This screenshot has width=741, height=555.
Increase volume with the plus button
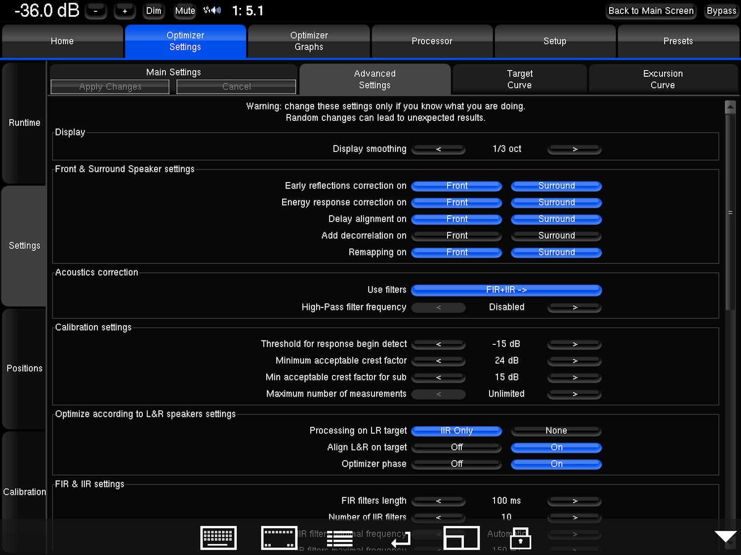click(x=125, y=11)
